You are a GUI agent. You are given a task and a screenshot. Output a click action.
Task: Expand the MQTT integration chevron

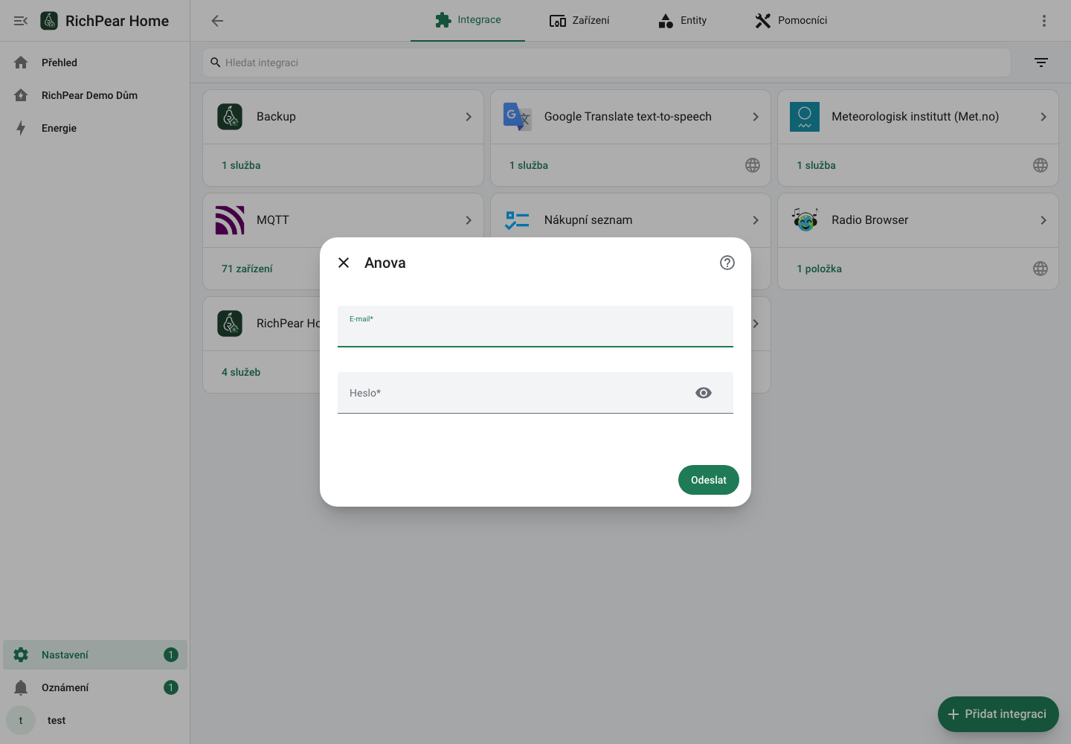[469, 220]
